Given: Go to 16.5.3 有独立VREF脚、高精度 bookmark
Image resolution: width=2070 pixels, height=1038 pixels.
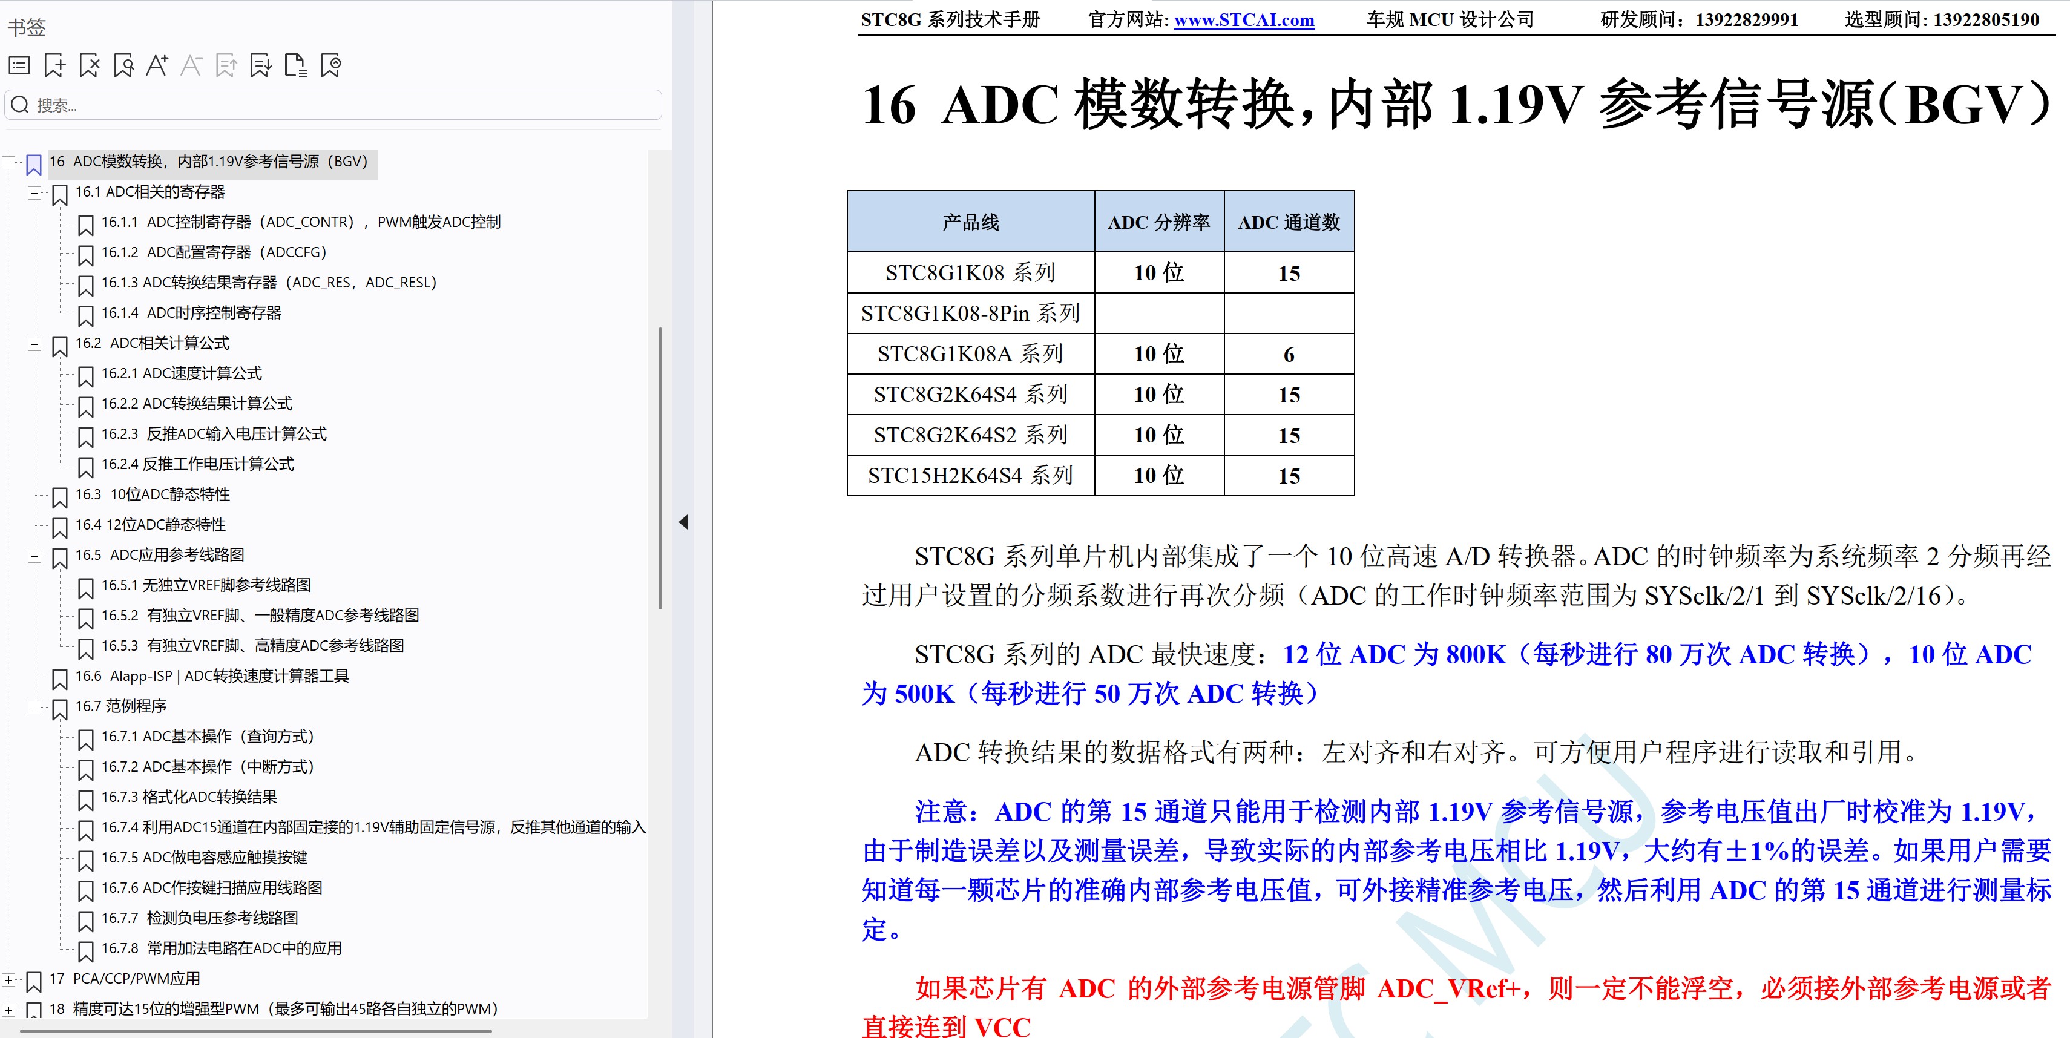Looking at the screenshot, I should [x=252, y=646].
